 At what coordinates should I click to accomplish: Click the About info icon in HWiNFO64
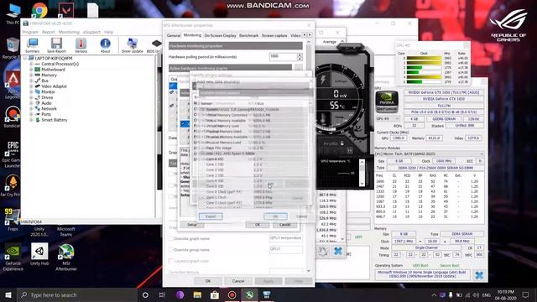[x=105, y=45]
